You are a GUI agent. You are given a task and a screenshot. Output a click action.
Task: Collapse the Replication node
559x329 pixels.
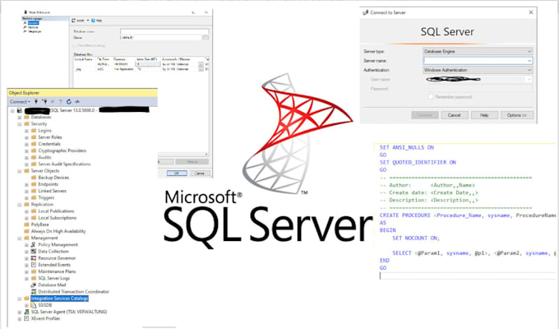(x=20, y=205)
